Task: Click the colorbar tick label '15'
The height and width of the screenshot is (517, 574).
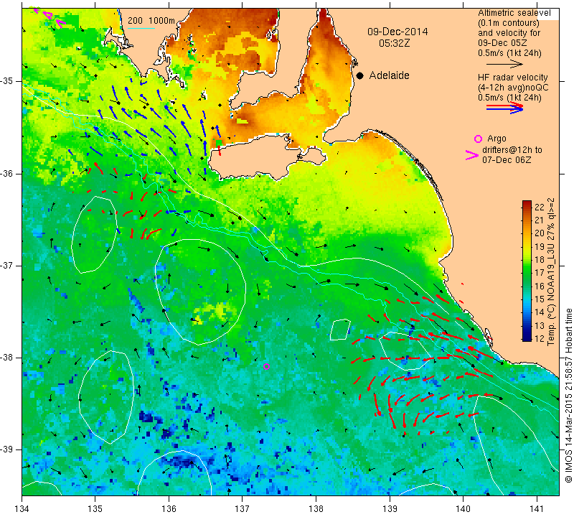Action: pos(540,299)
